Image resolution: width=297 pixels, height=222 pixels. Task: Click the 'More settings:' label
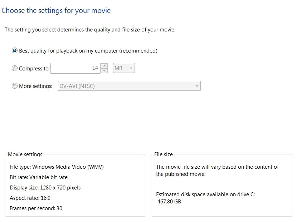click(36, 86)
